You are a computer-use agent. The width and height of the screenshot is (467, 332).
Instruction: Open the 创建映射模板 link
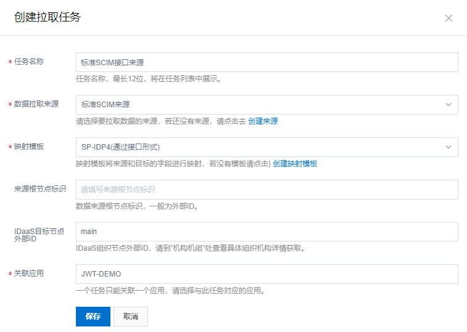295,164
